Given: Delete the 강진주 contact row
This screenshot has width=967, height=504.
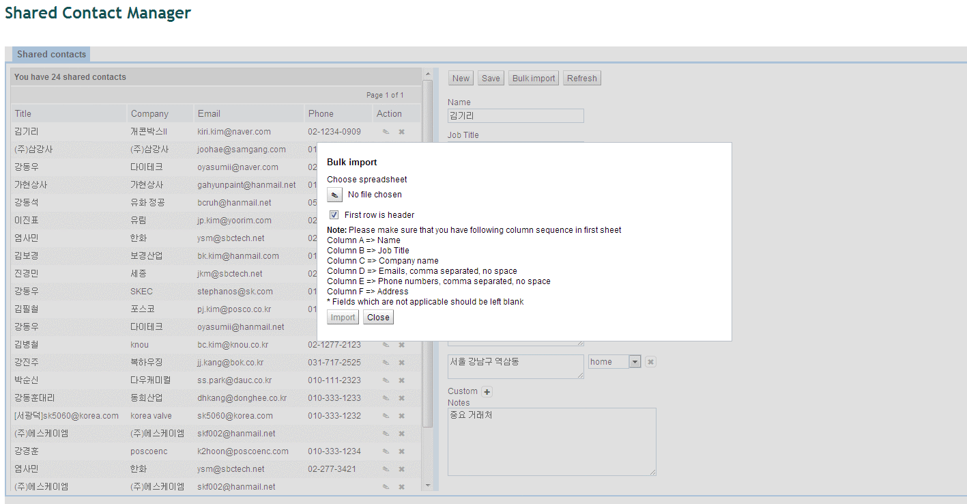Looking at the screenshot, I should click(x=401, y=362).
